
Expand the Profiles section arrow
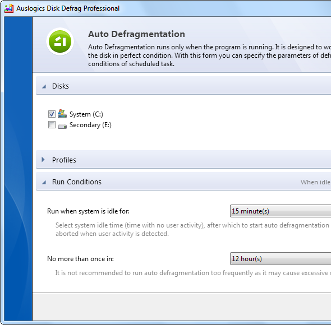pos(43,160)
